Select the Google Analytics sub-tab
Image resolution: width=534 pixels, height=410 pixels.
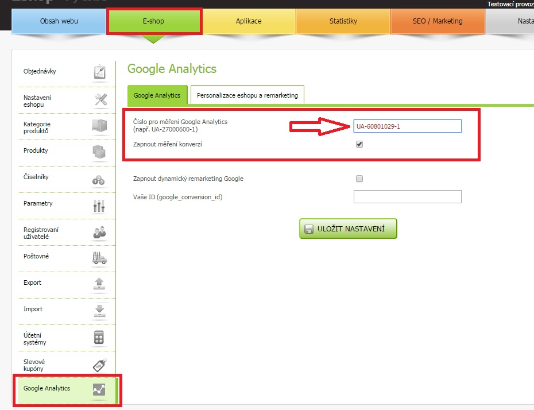click(157, 95)
